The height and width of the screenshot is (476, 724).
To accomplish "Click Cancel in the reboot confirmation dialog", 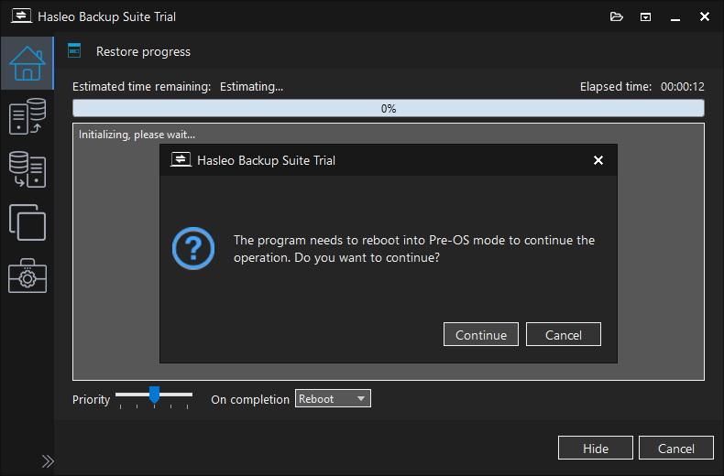I will (564, 334).
